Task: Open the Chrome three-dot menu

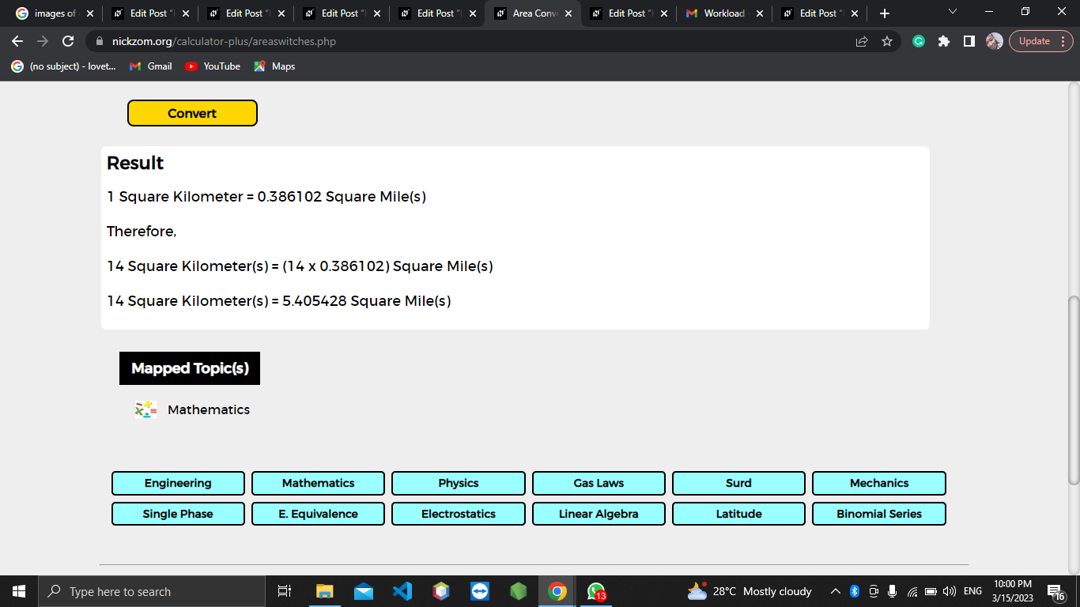Action: click(1062, 40)
